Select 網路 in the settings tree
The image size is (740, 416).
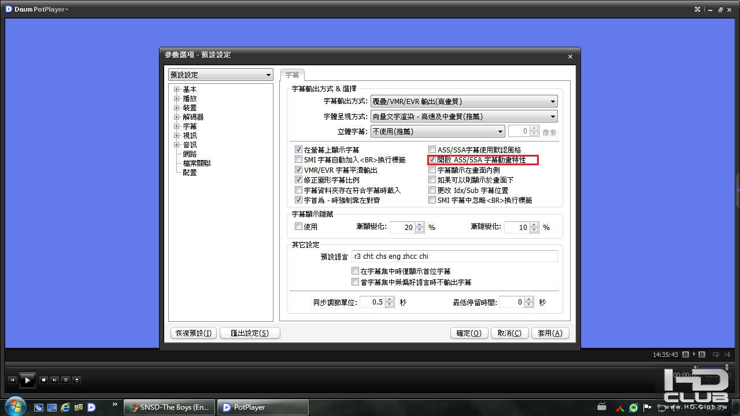[x=190, y=154]
